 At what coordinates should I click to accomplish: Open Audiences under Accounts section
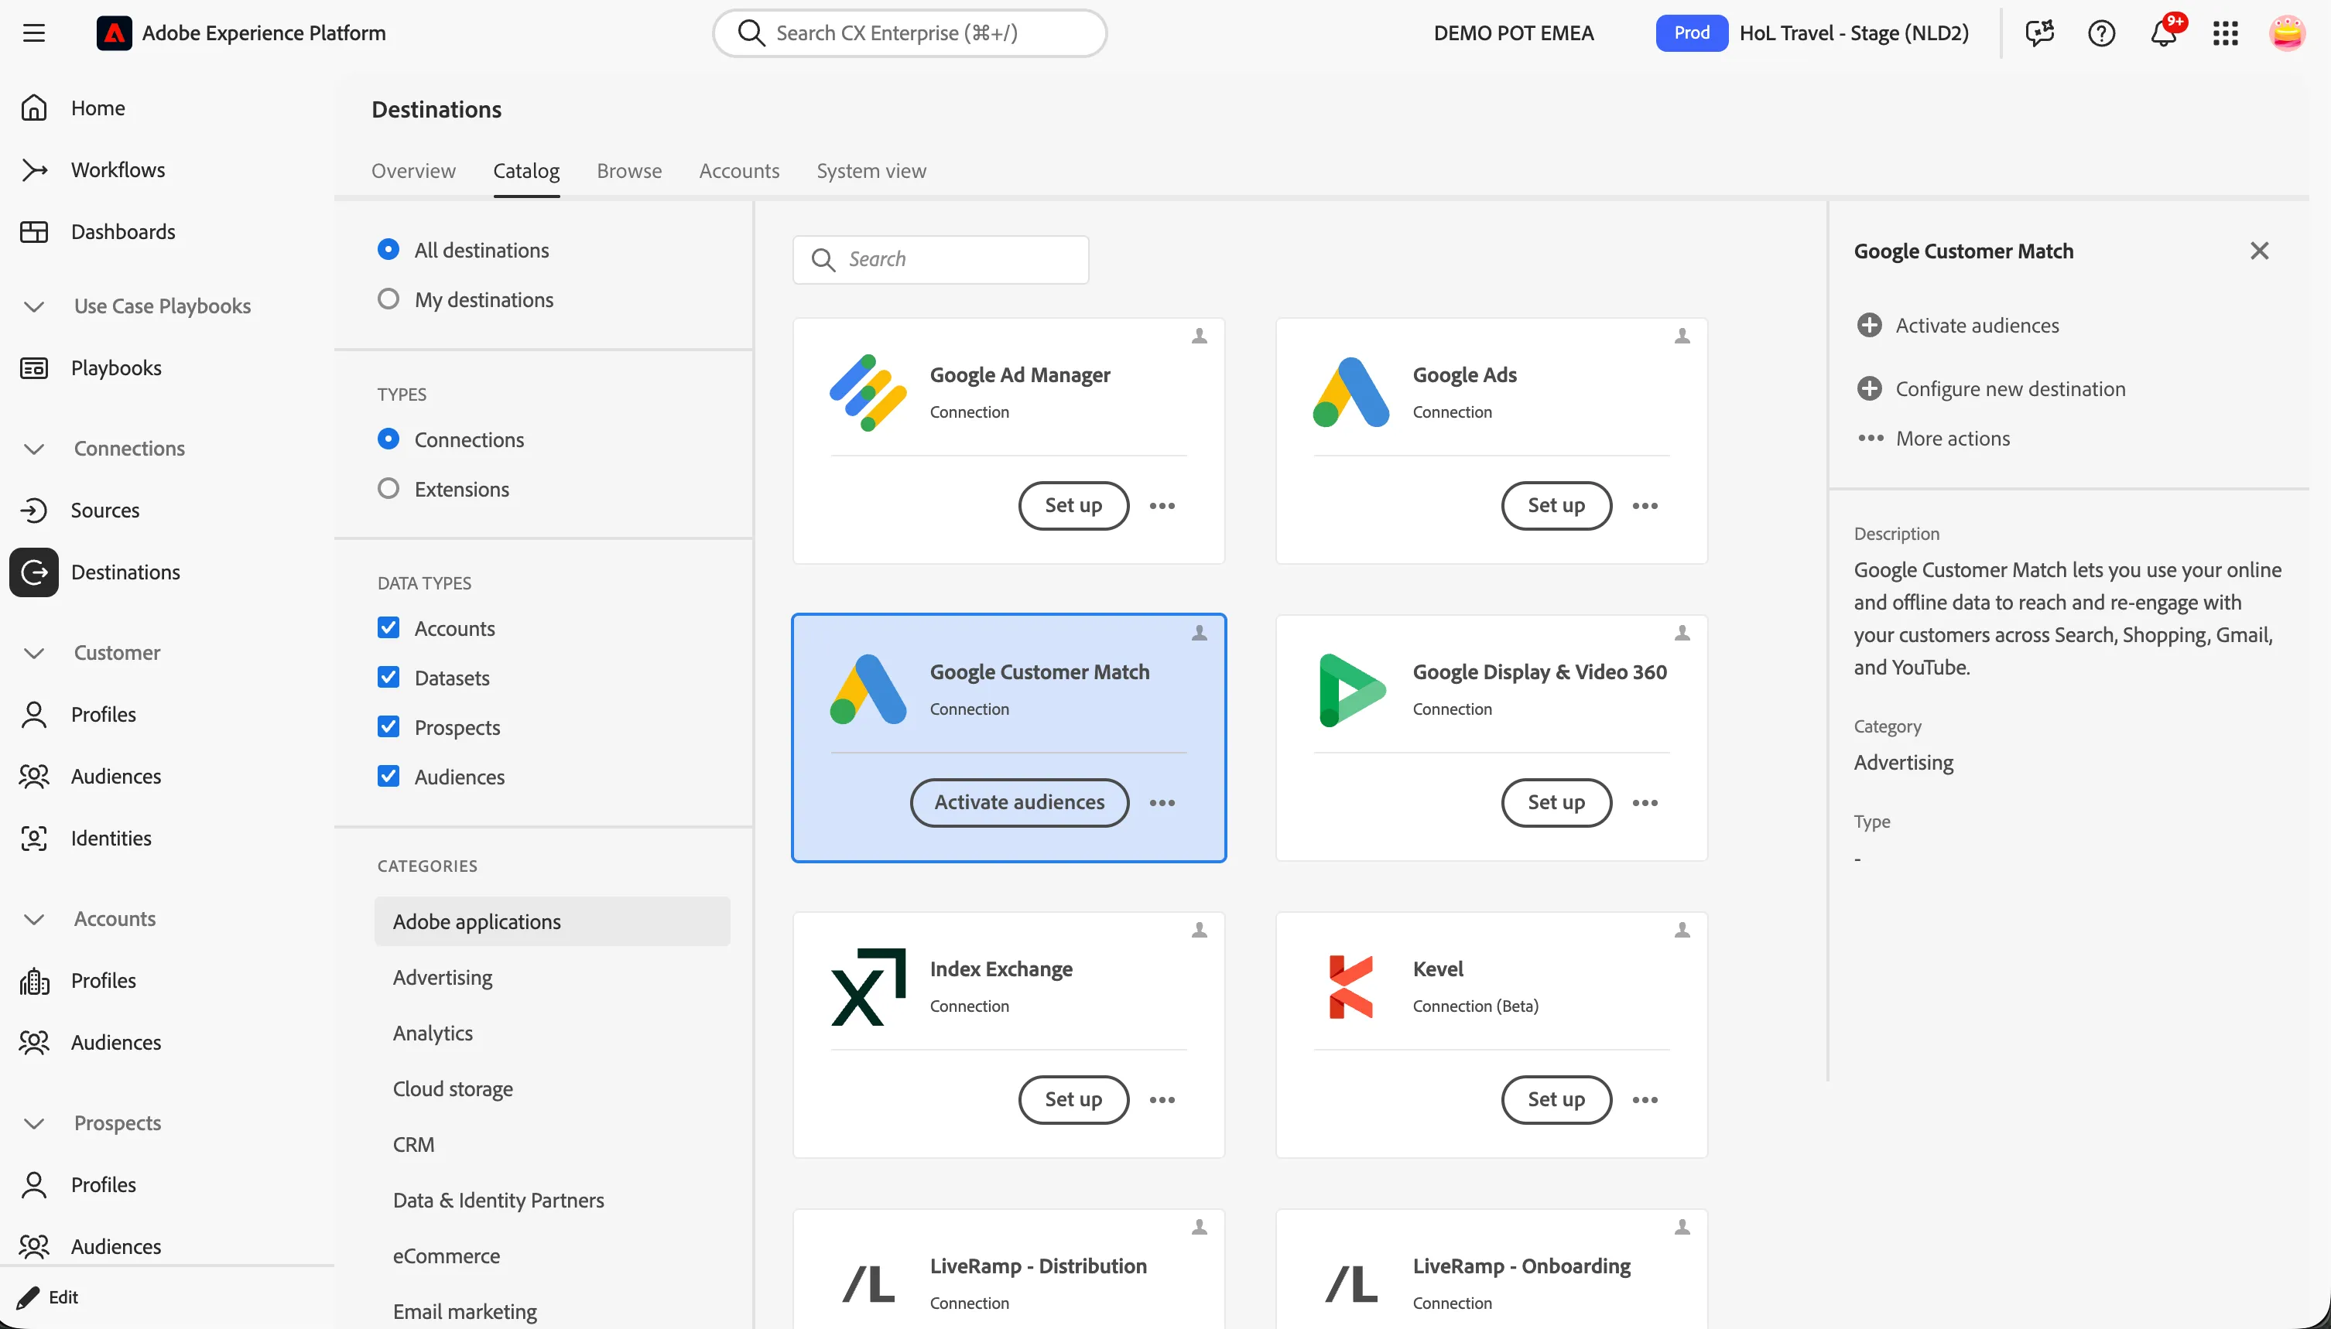pos(116,1042)
